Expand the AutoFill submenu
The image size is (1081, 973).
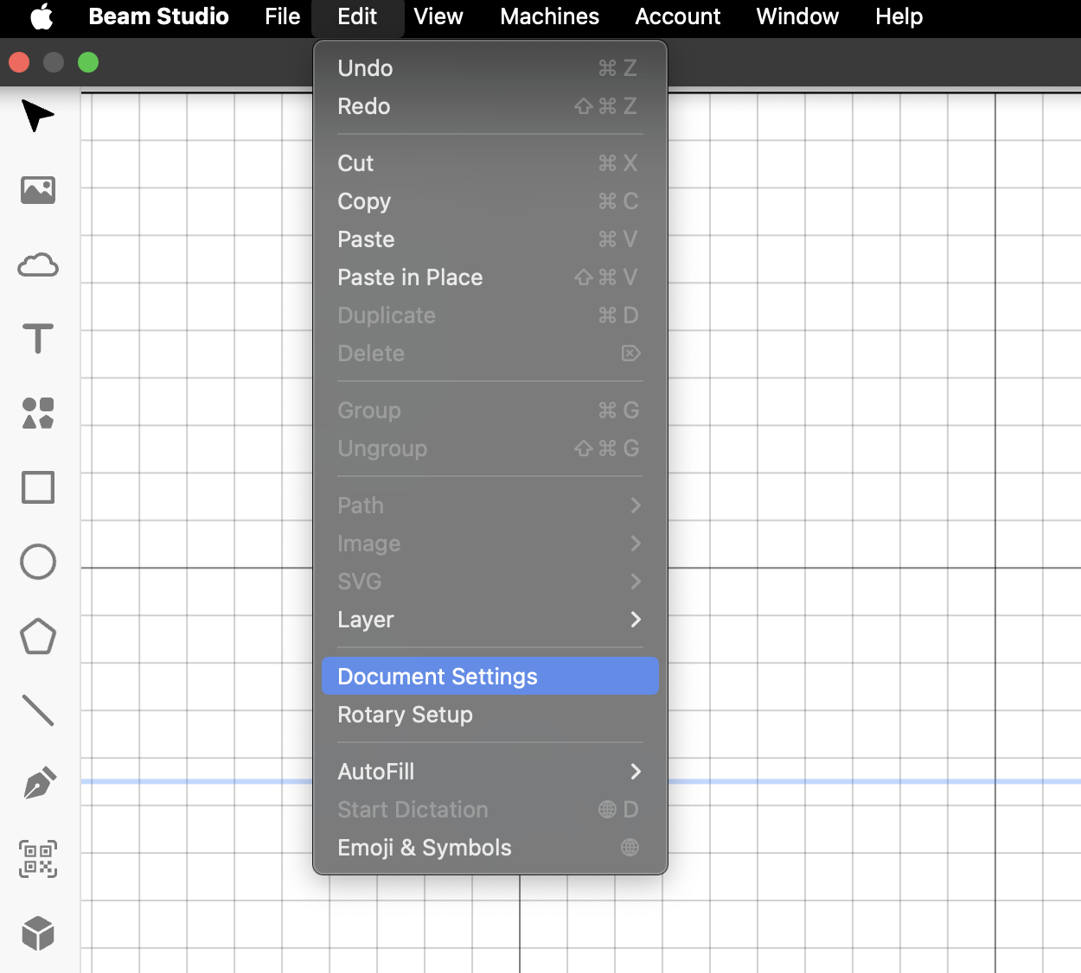point(489,772)
